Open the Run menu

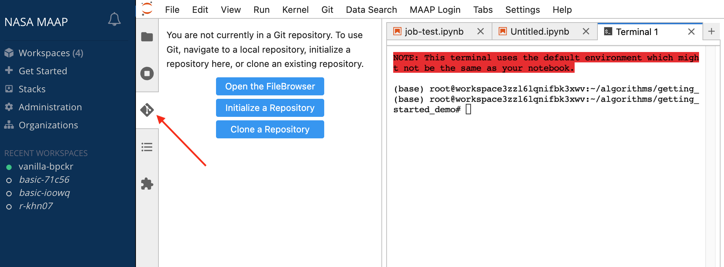coord(261,10)
